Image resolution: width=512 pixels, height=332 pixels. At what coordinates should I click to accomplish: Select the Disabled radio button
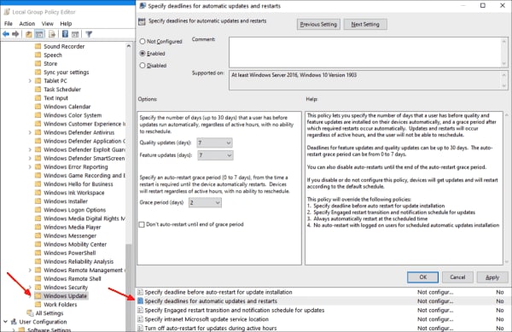pyautogui.click(x=143, y=65)
